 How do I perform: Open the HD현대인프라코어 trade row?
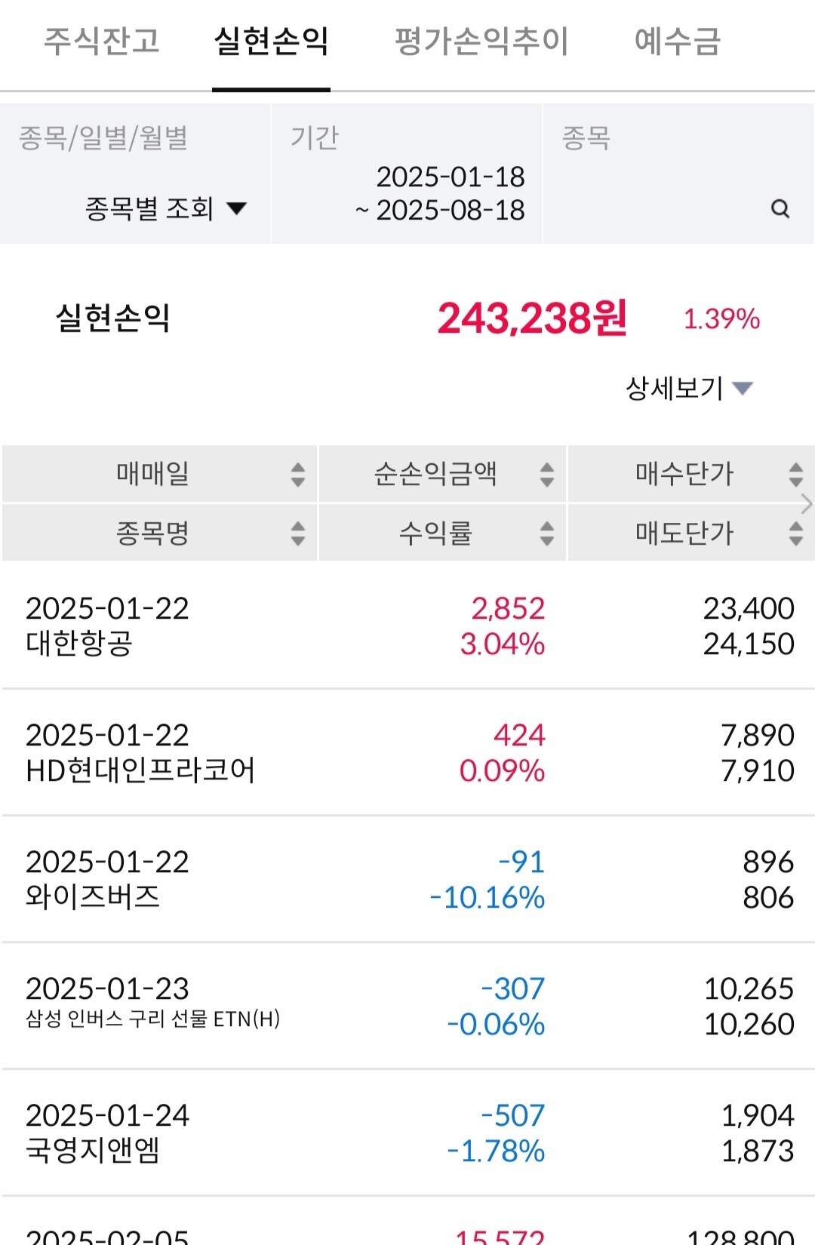tap(407, 752)
